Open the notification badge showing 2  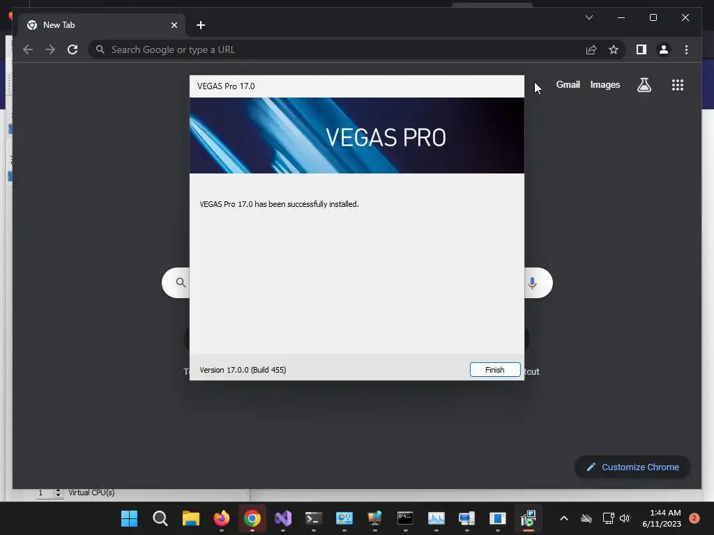[x=694, y=518]
